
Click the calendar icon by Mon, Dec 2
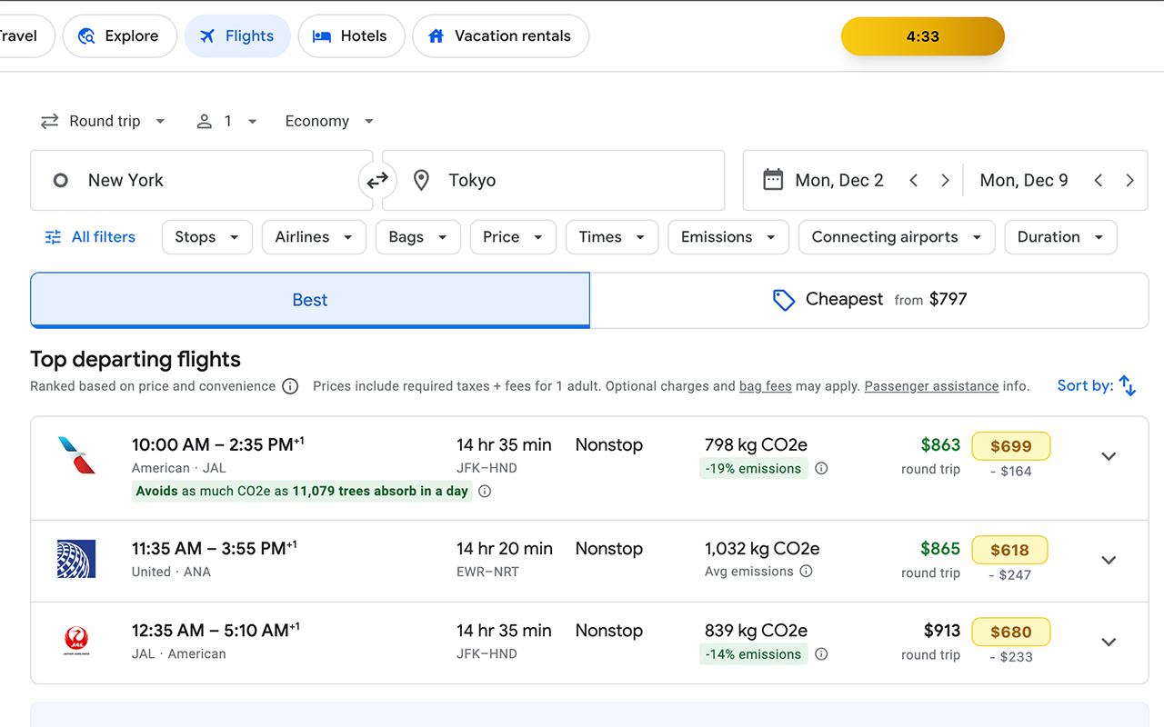(773, 180)
